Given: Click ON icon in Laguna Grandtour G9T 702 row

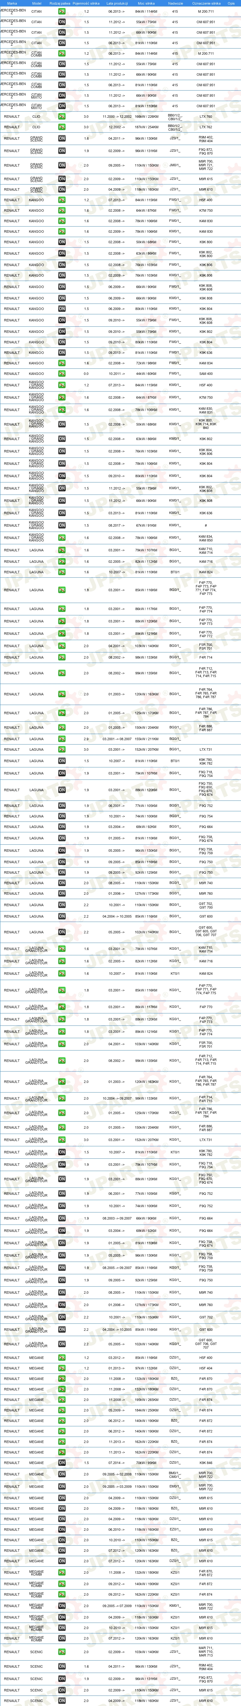Looking at the screenshot, I should [61, 1317].
